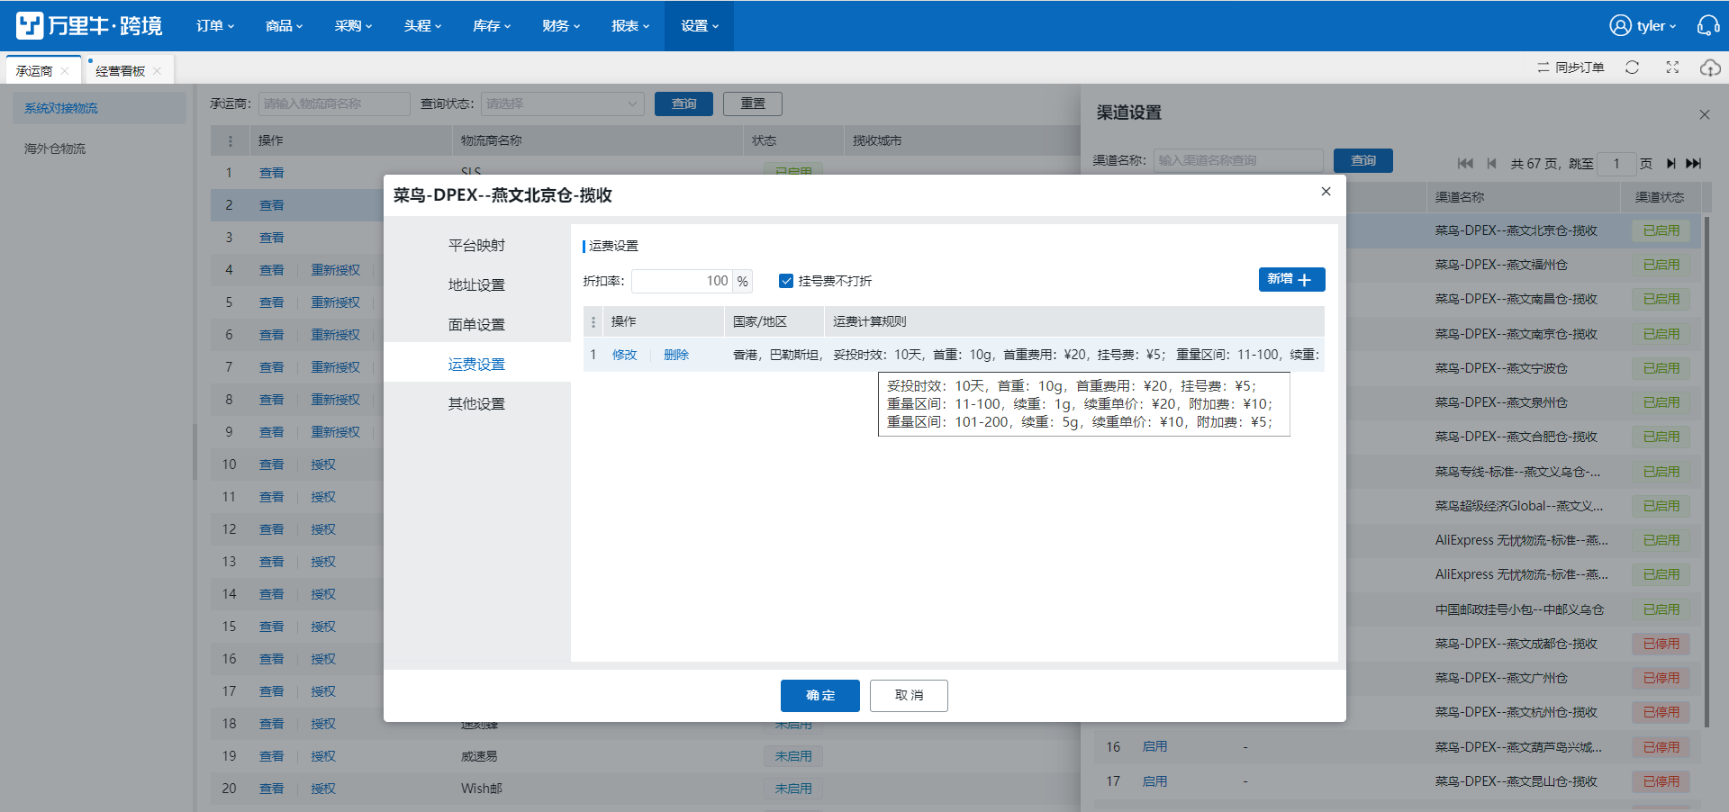
Task: Switch to the 经营看板 tab
Action: click(120, 71)
